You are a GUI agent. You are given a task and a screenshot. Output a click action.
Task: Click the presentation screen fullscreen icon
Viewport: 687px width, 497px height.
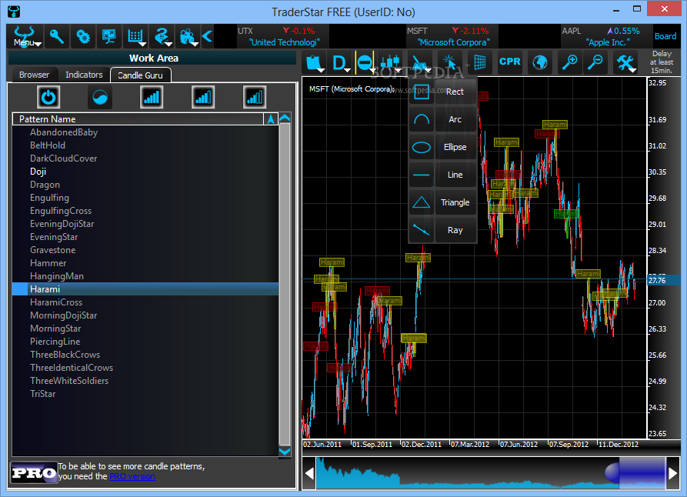coord(108,36)
